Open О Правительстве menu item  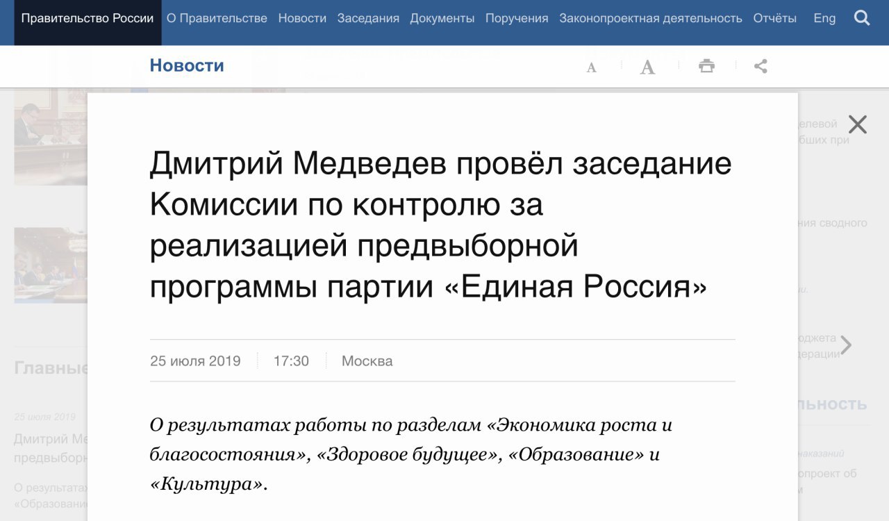pyautogui.click(x=217, y=19)
